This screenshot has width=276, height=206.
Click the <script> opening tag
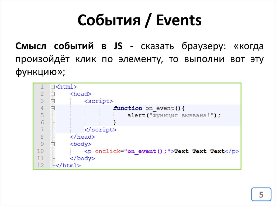[99, 101]
